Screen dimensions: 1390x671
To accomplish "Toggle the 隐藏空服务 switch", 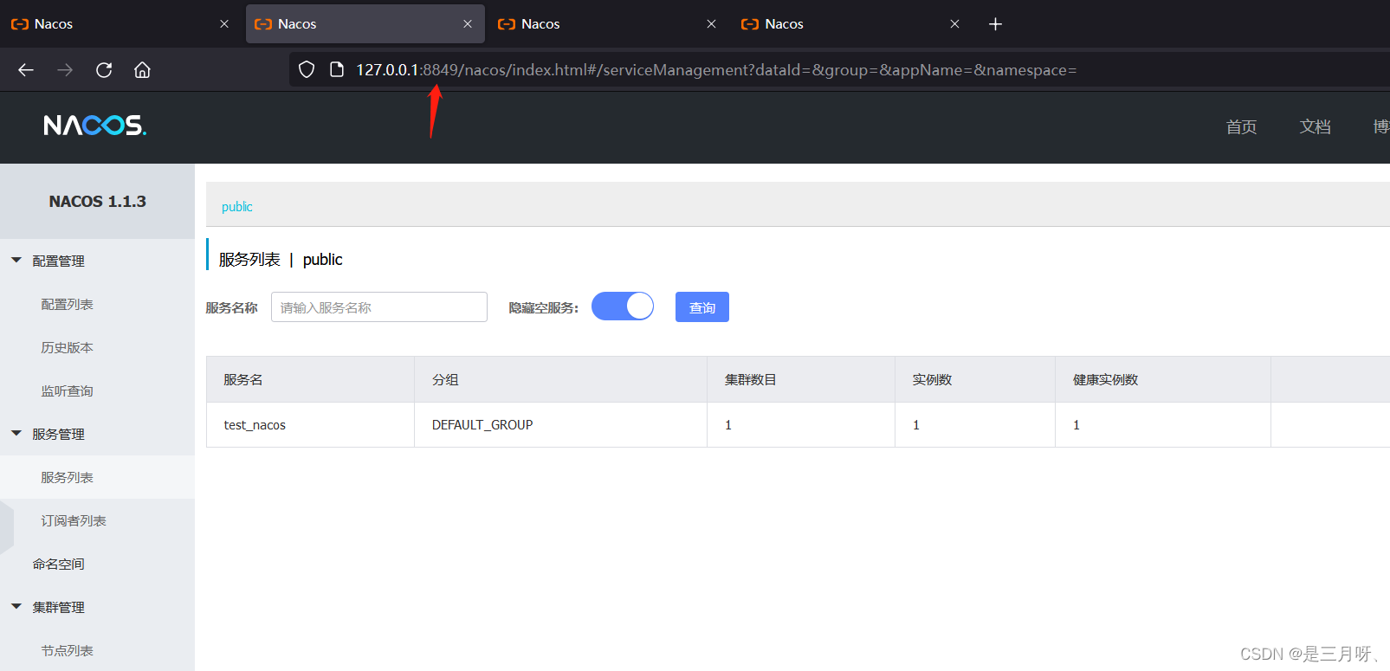I will 623,306.
